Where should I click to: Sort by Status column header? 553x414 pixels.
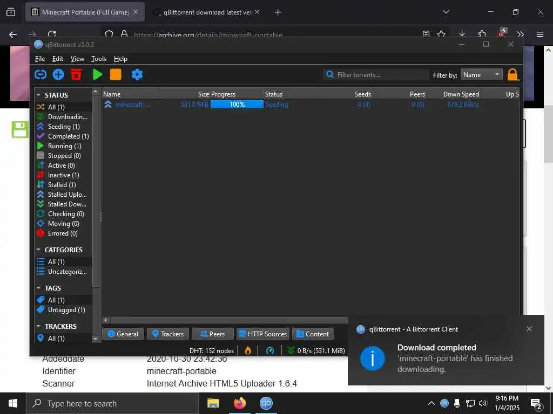(x=291, y=94)
